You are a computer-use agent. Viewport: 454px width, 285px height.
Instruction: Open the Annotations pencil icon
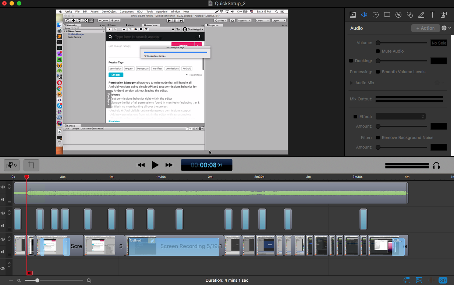point(421,15)
